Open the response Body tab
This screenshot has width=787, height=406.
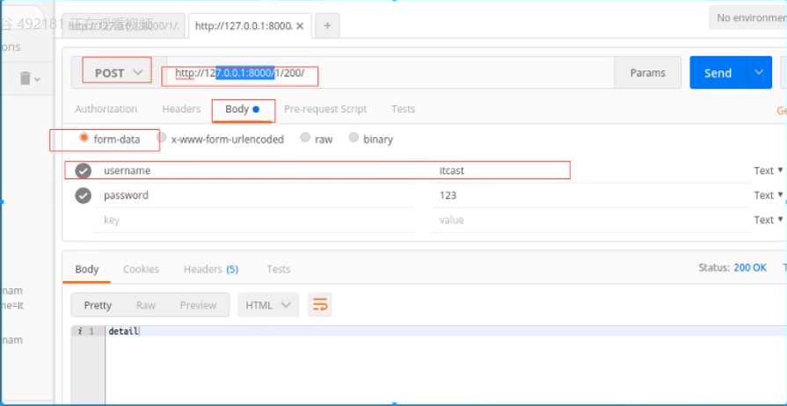[x=87, y=269]
